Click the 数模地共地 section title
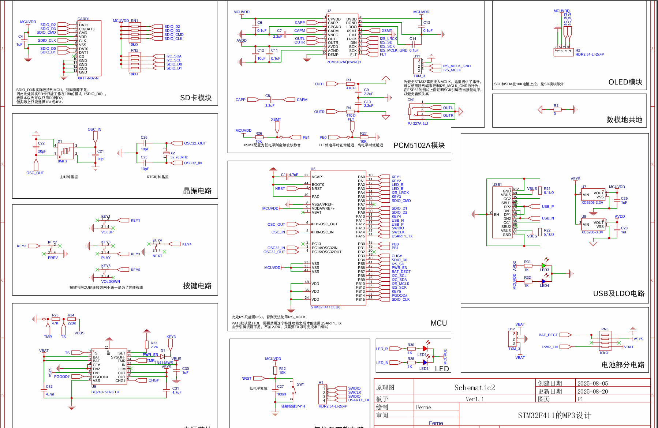 click(624, 120)
